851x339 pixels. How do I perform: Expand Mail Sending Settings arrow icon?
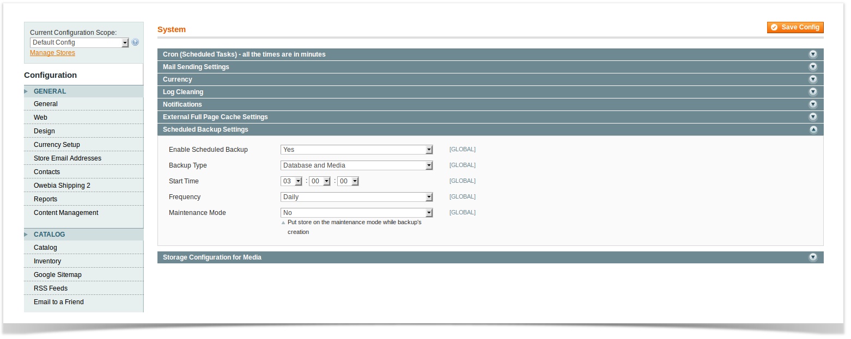click(x=813, y=67)
